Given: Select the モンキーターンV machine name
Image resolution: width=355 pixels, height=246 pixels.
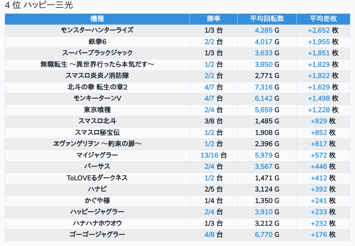Looking at the screenshot, I should (97, 98).
